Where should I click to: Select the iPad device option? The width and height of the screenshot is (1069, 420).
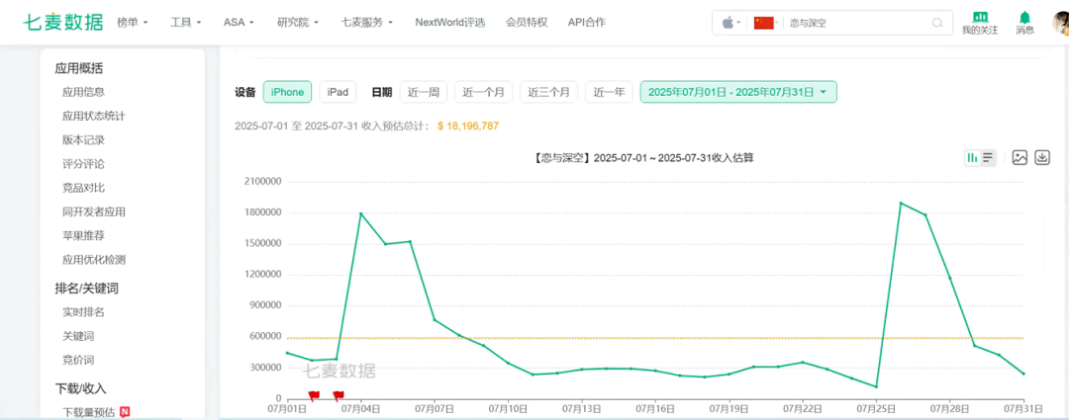point(338,92)
